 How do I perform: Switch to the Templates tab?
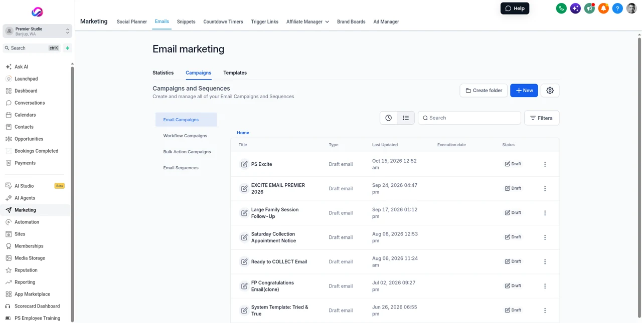pos(235,73)
